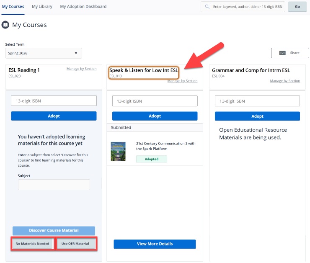Screen dimensions: 310x263
Task: Switch to My Library tab
Action: pyautogui.click(x=42, y=7)
